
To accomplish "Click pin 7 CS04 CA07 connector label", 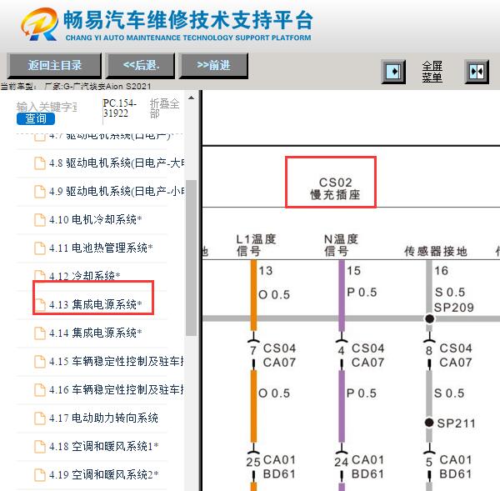I will (272, 355).
